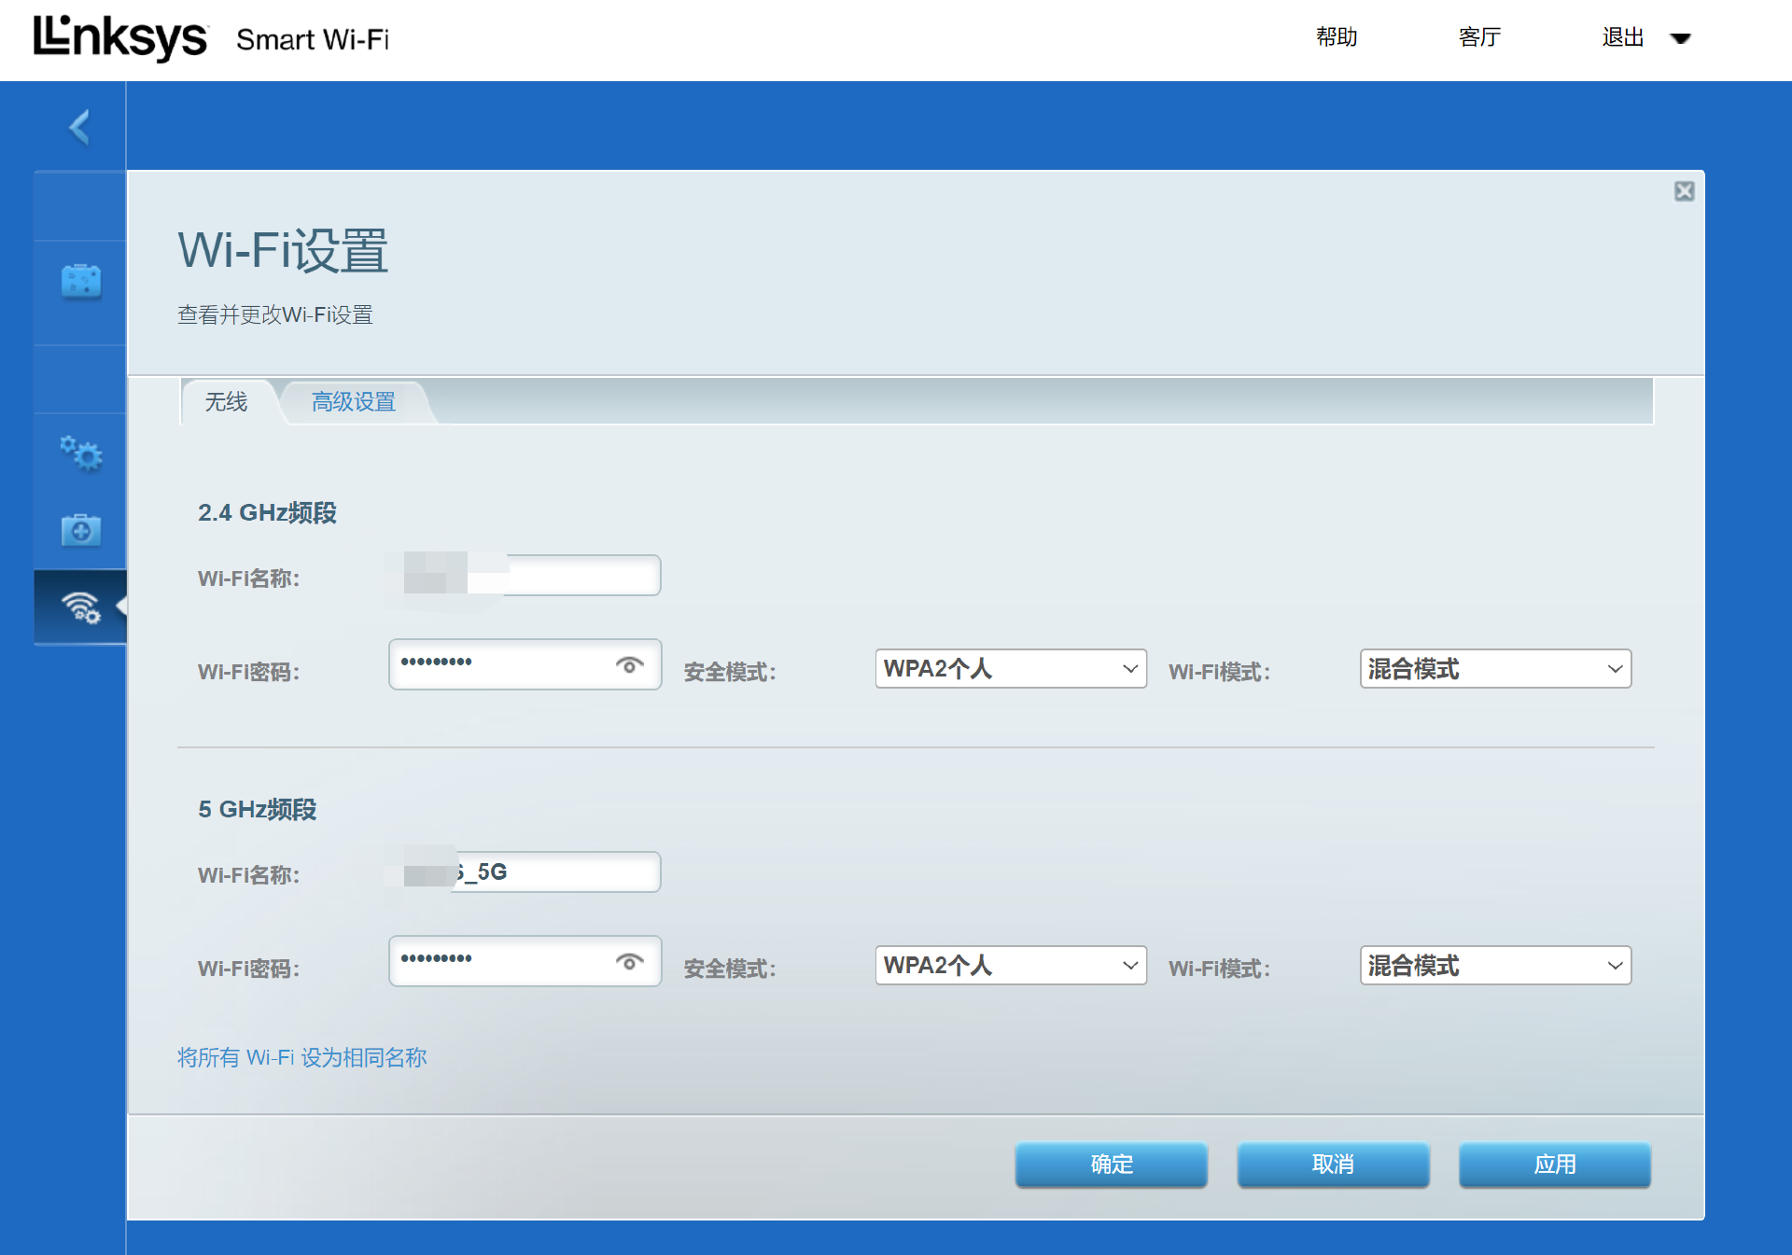Expand the 2.4 GHz Wi-Fi模式 dropdown
1792x1255 pixels.
click(x=1494, y=669)
